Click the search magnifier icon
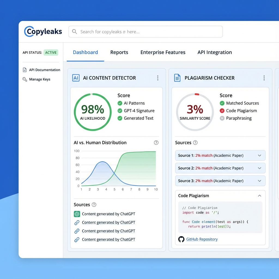 [x=74, y=32]
